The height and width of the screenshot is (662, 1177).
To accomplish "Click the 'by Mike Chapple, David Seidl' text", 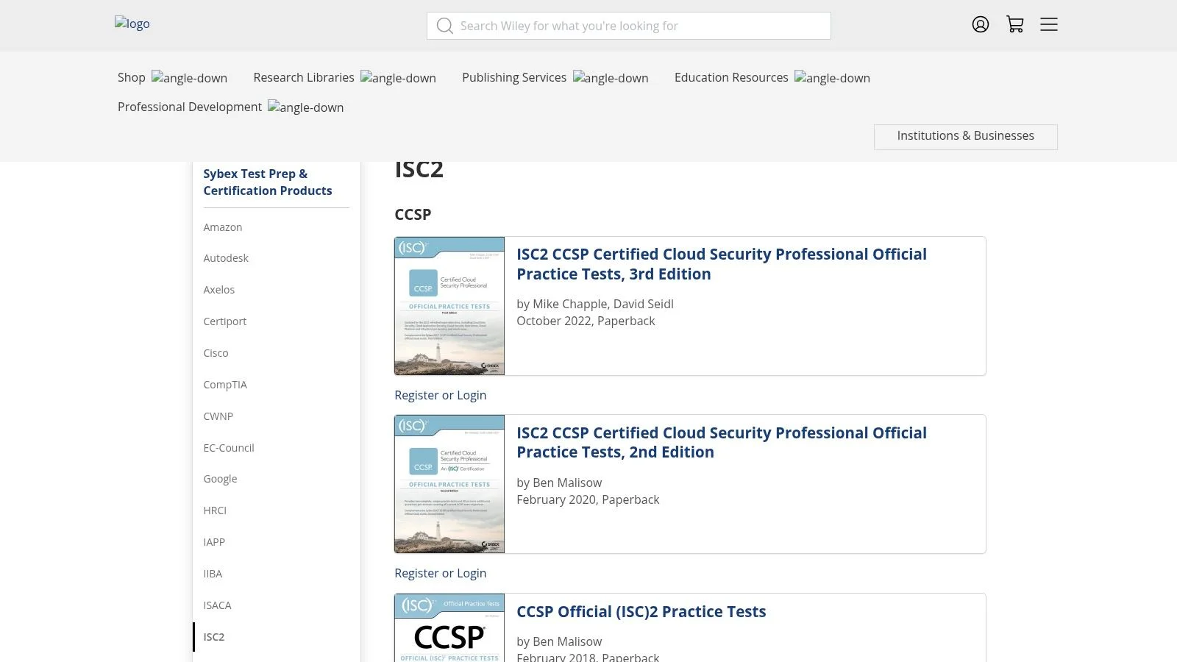I will (x=595, y=305).
